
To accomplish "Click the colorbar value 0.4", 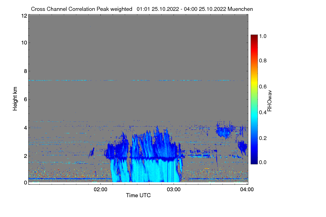I will click(x=262, y=112).
